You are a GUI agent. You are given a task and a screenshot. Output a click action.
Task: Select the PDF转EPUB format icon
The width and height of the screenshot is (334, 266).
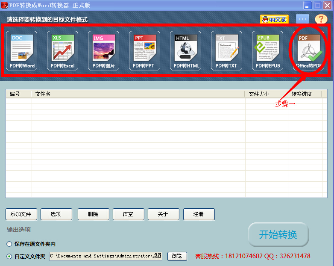[x=267, y=50]
